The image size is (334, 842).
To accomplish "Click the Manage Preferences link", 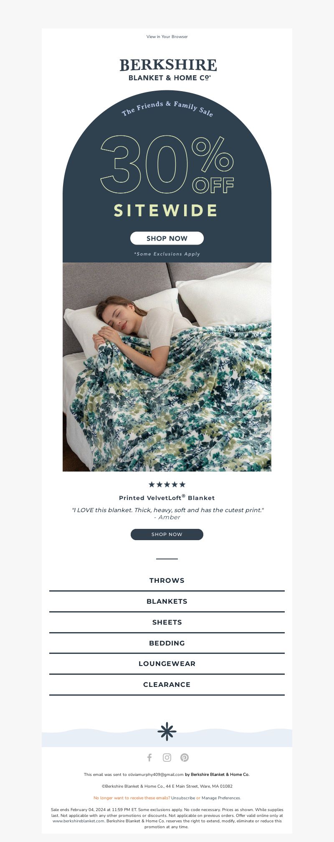I will point(221,798).
